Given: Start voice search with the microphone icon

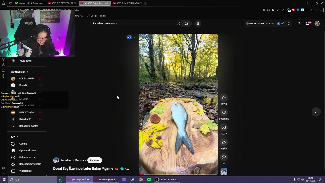Looking at the screenshot, I should (198, 23).
